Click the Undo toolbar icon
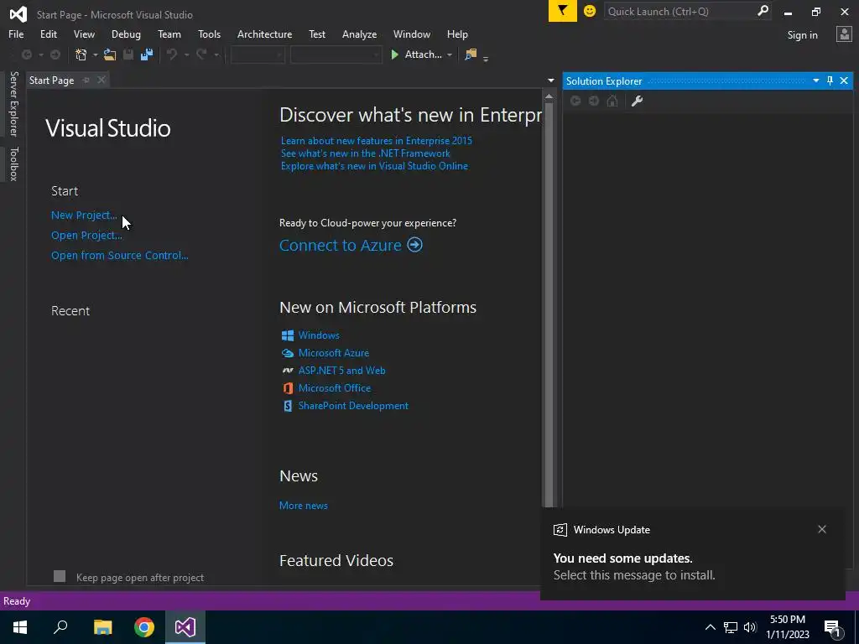This screenshot has height=644, width=859. (x=172, y=55)
